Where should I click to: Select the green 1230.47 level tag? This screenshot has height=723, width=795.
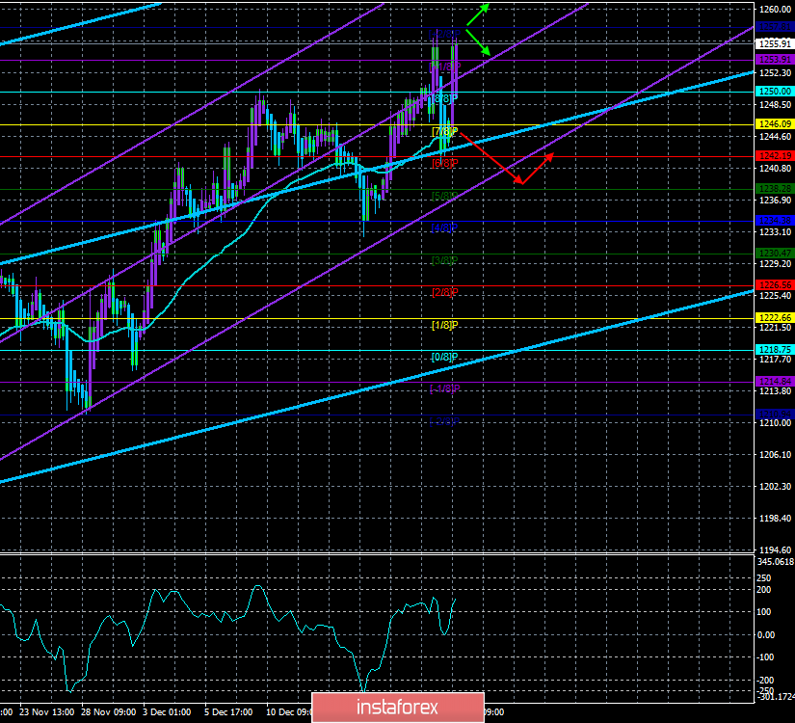point(775,253)
